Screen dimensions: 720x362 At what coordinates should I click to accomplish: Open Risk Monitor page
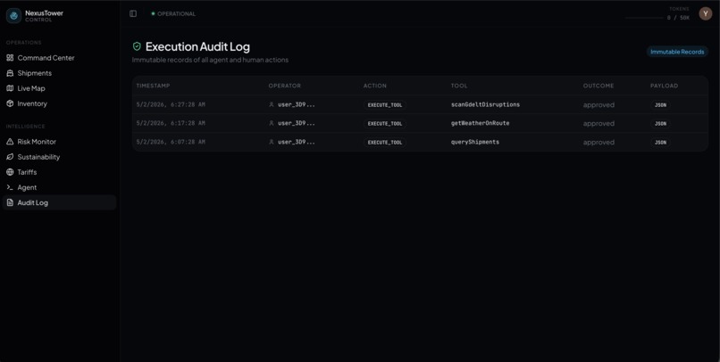click(x=59, y=142)
